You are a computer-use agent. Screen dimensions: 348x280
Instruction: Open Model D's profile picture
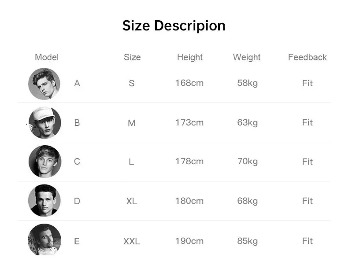[x=44, y=201]
